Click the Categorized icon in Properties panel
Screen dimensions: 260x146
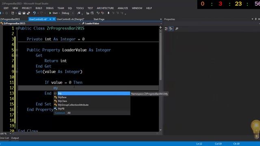pos(166,29)
